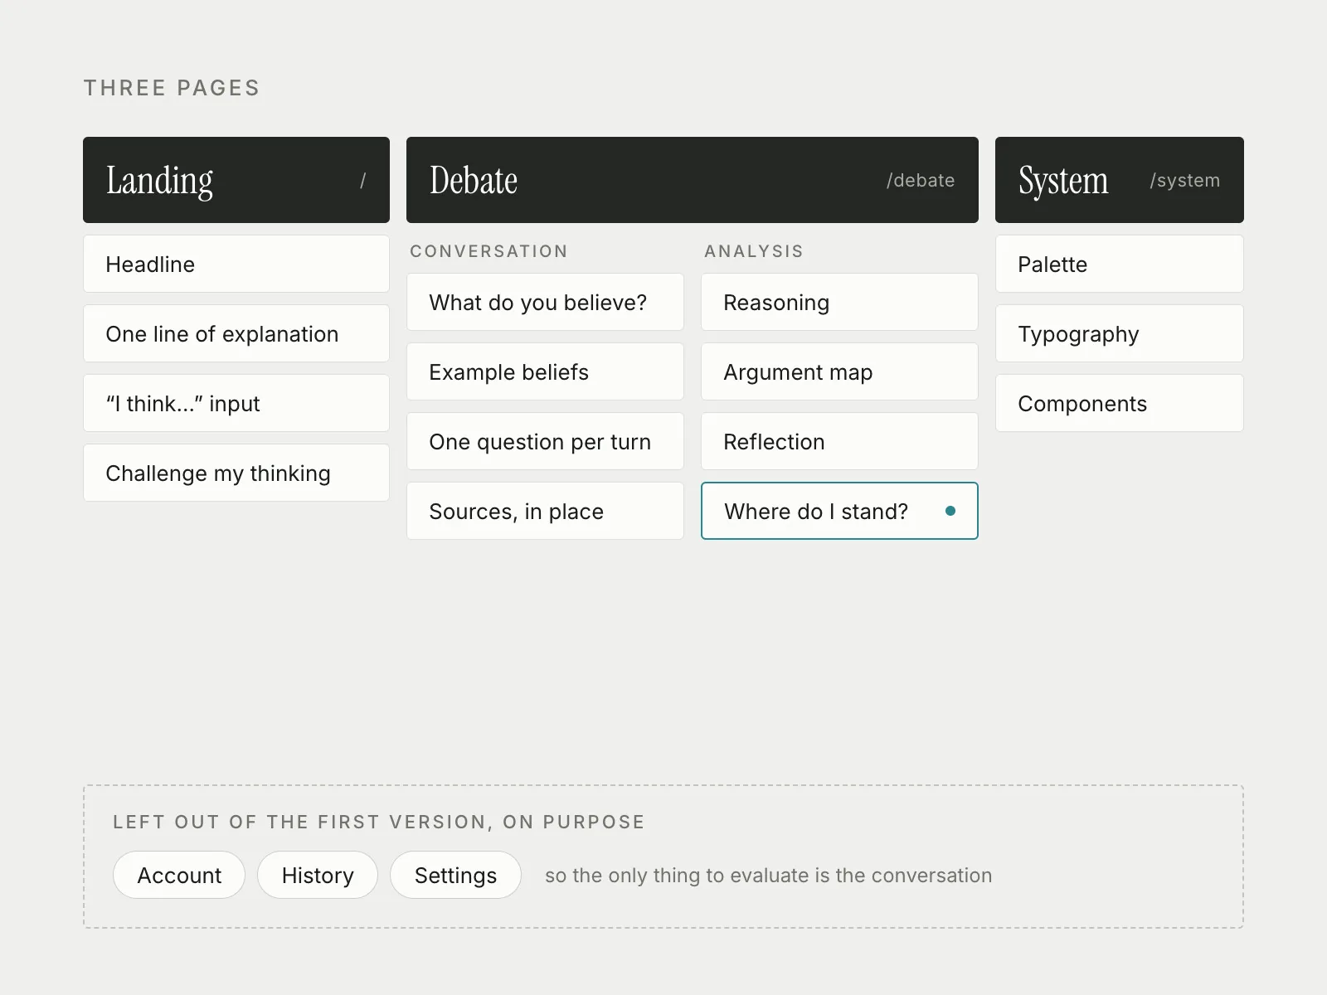Image resolution: width=1327 pixels, height=995 pixels.
Task: Select the Reasoning card
Action: pyautogui.click(x=839, y=302)
